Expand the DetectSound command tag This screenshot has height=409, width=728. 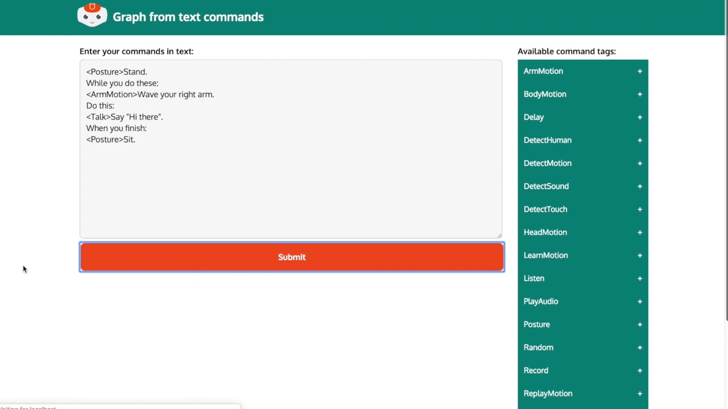583,186
